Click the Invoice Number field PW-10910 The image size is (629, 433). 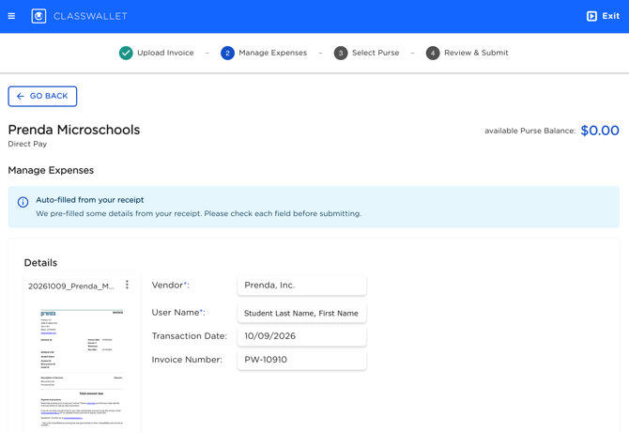click(x=301, y=360)
